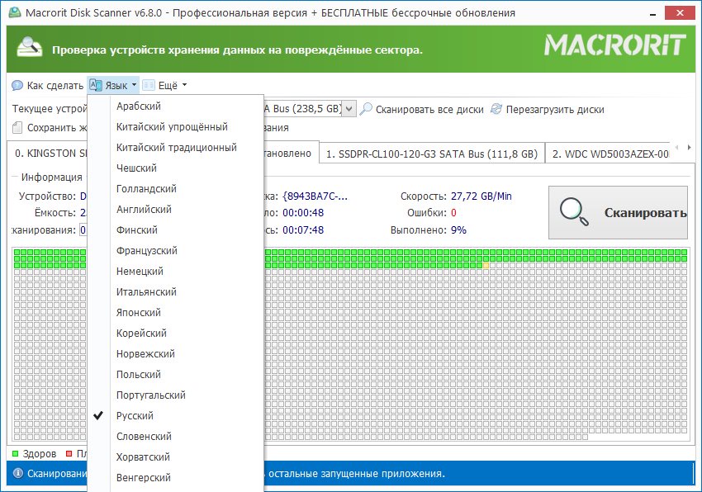Image resolution: width=702 pixels, height=492 pixels.
Task: Click the elapsed time 00:00:48
Action: (x=303, y=213)
